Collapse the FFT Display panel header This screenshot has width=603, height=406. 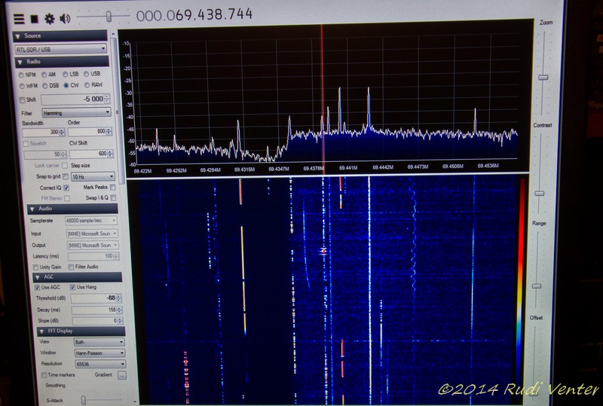(x=81, y=331)
